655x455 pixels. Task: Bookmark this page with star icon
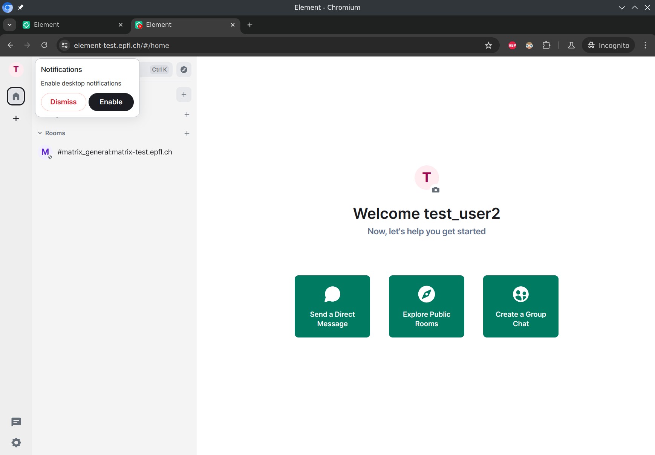coord(488,46)
